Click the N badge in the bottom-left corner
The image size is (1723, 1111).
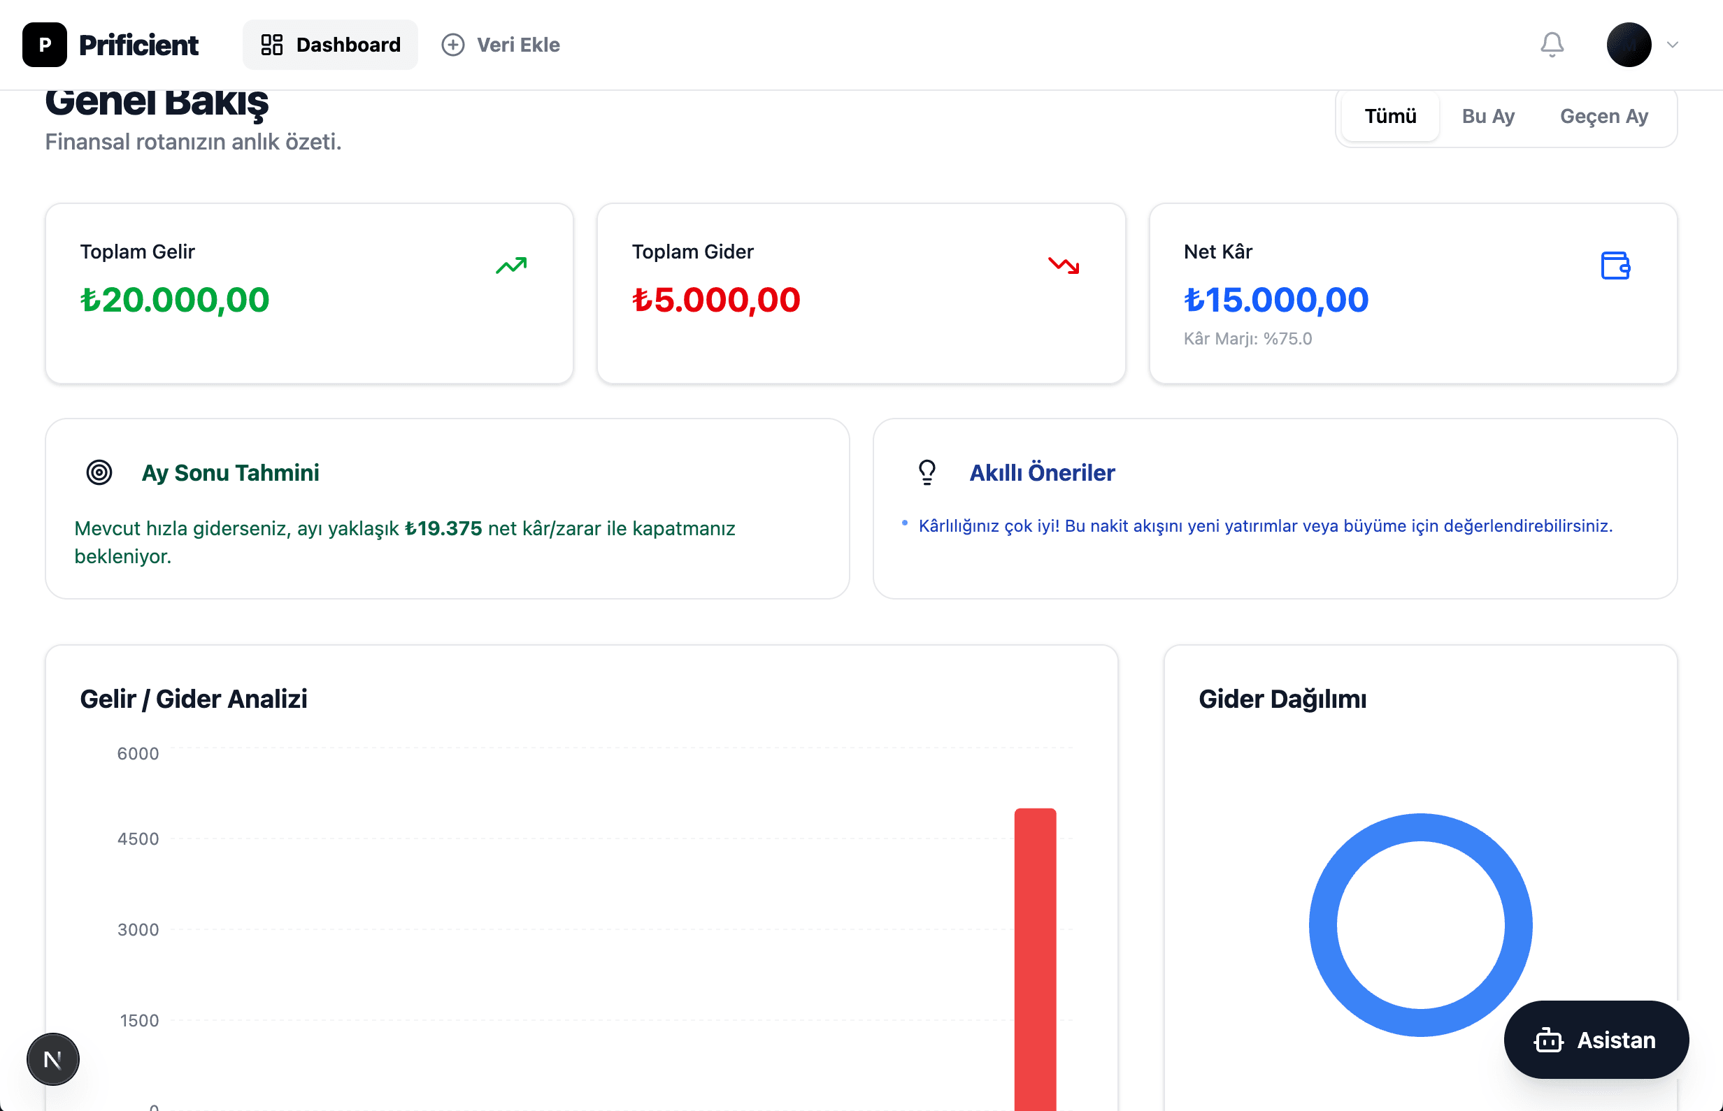click(52, 1059)
